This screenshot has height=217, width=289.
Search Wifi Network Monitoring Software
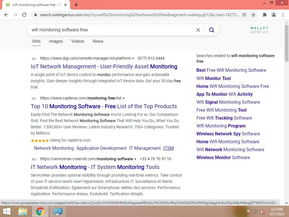point(230,150)
